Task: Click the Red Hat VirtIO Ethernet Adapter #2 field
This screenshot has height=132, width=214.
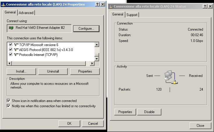Action: (39, 29)
